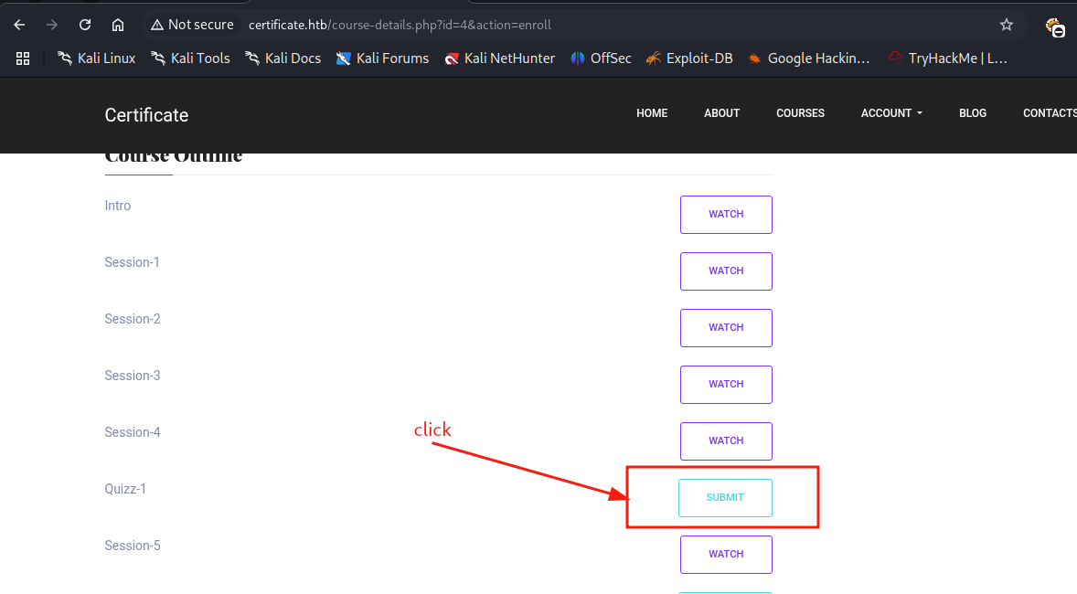
Task: Click the browser back arrow
Action: tap(19, 25)
